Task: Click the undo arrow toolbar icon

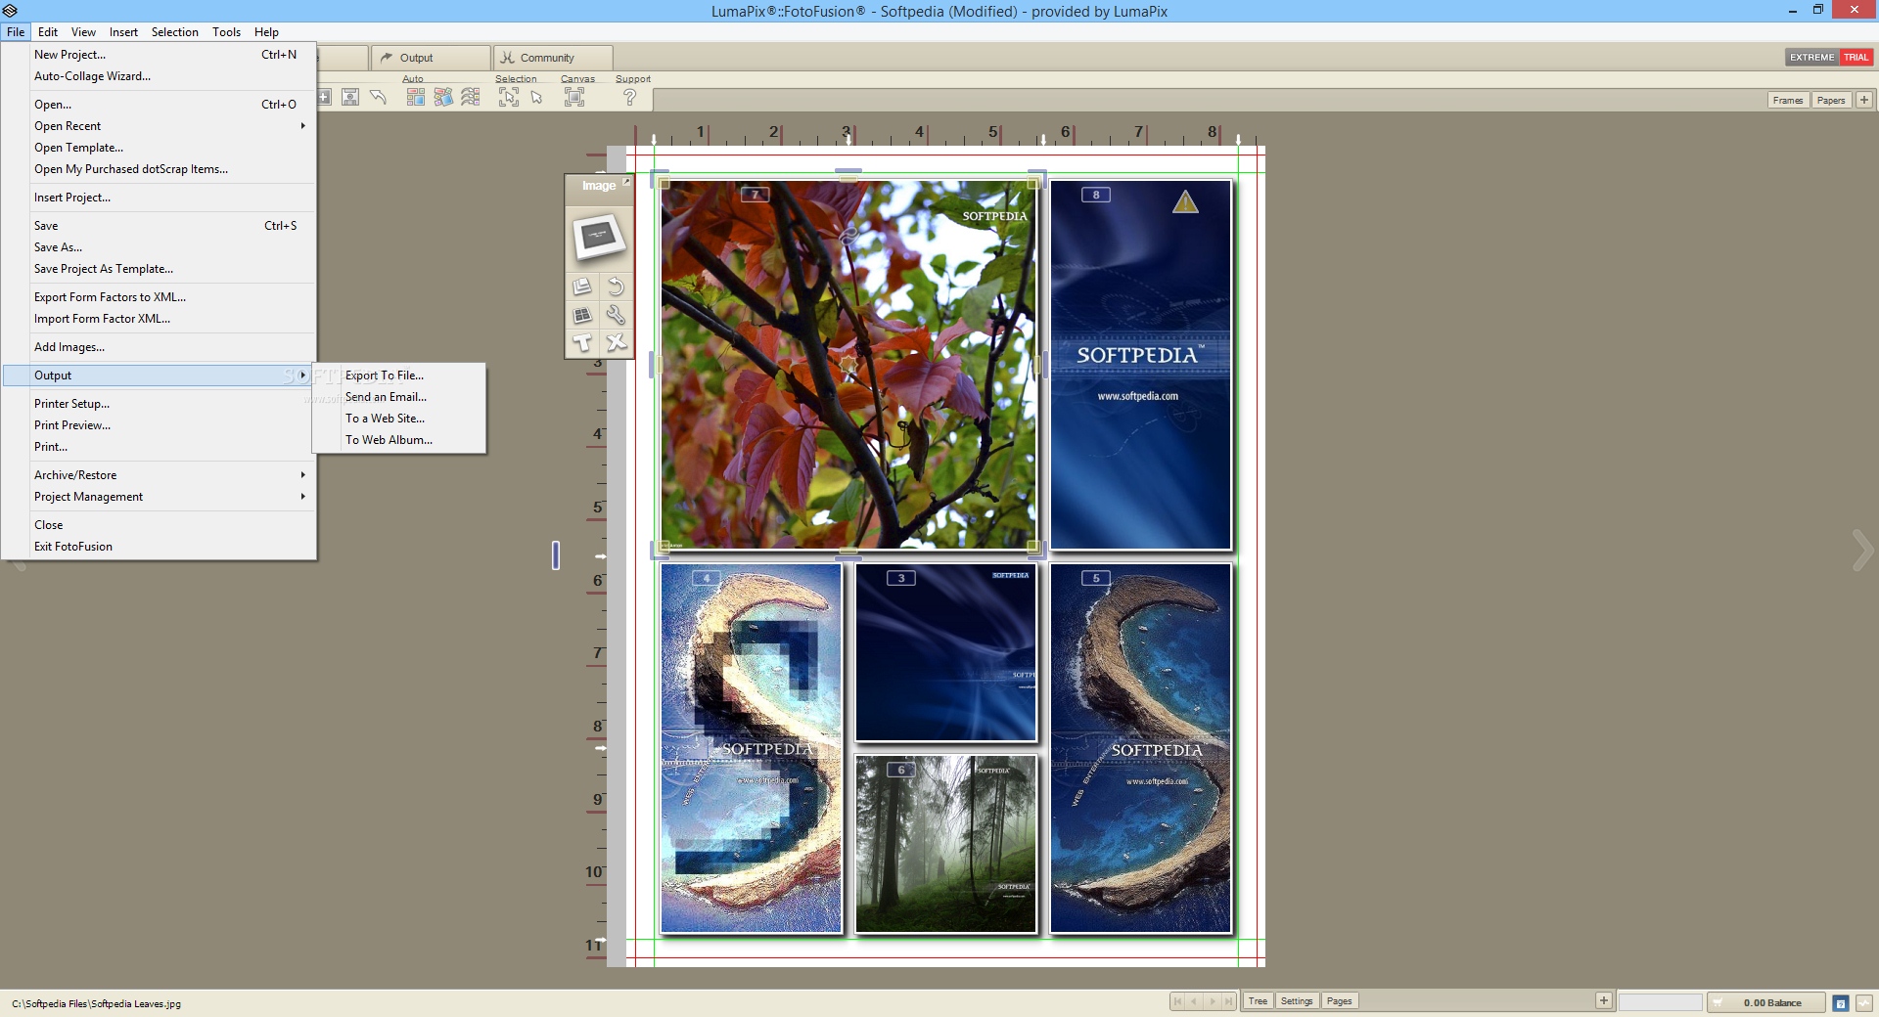Action: pyautogui.click(x=378, y=97)
